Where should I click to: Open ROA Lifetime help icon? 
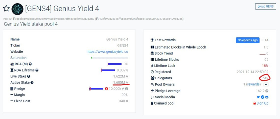pyautogui.click(x=37, y=70)
